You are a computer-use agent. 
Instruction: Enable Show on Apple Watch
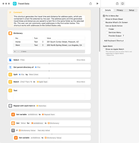click(104, 49)
